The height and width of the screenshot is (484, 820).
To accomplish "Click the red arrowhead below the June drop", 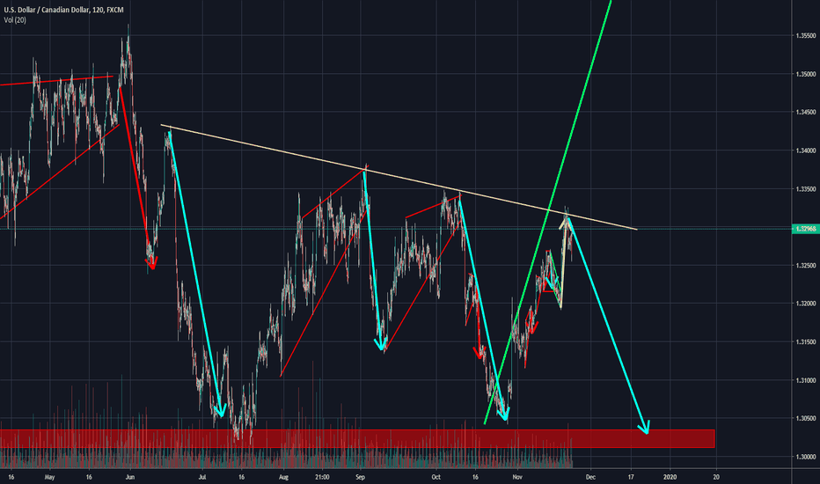I will pos(151,262).
